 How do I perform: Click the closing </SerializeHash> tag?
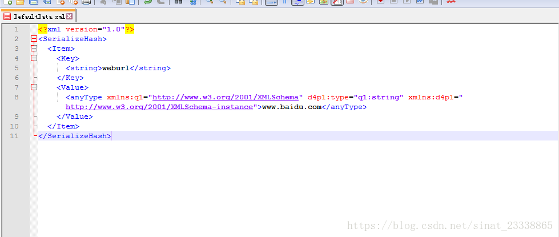75,135
